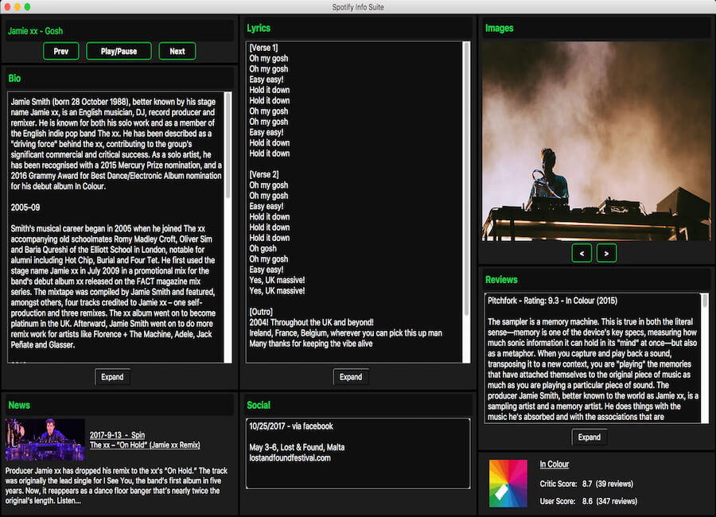Click the Jamie xx DJ performance photo
716x517 pixels.
[x=596, y=141]
